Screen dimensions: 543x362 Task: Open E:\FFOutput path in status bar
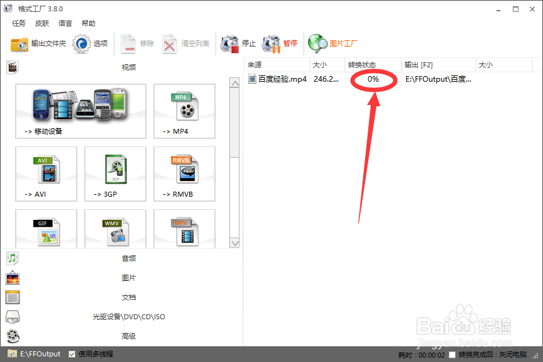pos(40,354)
